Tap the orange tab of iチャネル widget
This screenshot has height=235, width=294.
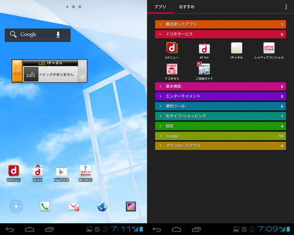click(17, 71)
